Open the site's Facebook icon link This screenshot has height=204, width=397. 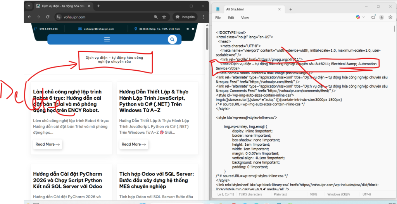pyautogui.click(x=188, y=29)
